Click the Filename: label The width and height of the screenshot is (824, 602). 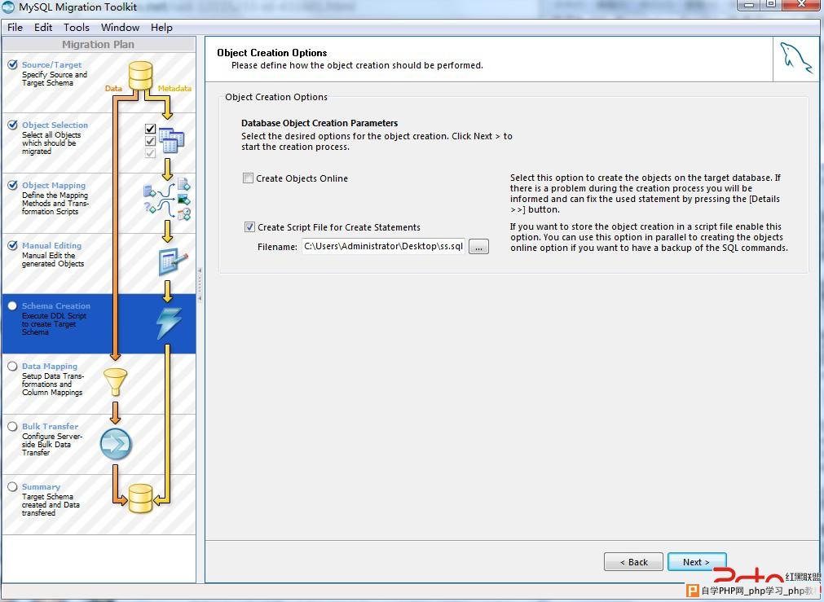(277, 247)
